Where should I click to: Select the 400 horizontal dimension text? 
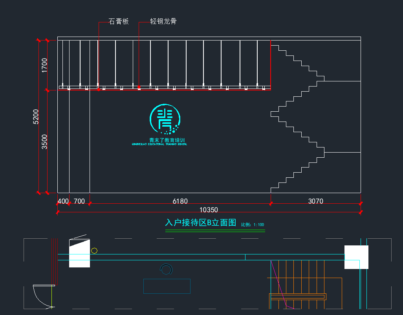pos(63,201)
